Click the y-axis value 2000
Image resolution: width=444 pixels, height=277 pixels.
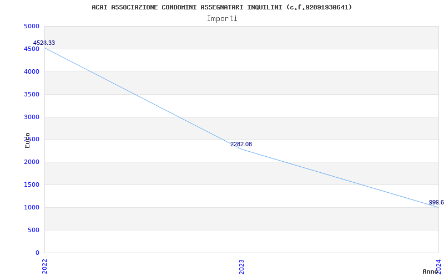pos(32,162)
